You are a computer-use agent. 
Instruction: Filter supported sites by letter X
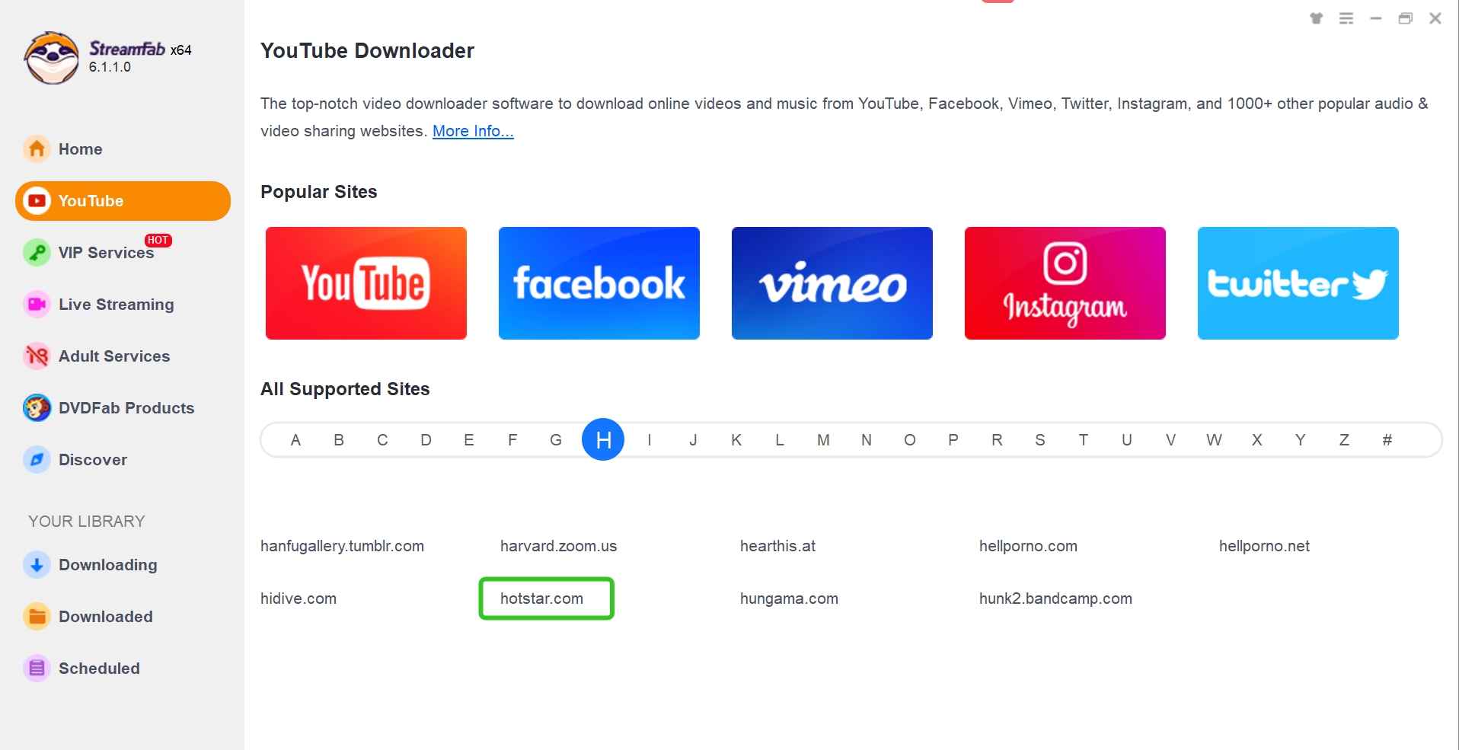pyautogui.click(x=1257, y=440)
